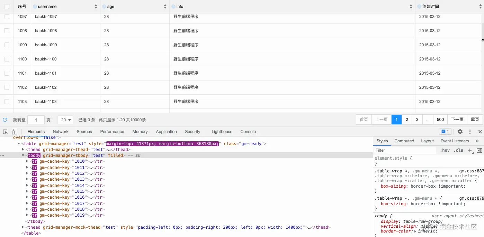Check the row 1099 checkbox
484x237 pixels.
[7, 45]
